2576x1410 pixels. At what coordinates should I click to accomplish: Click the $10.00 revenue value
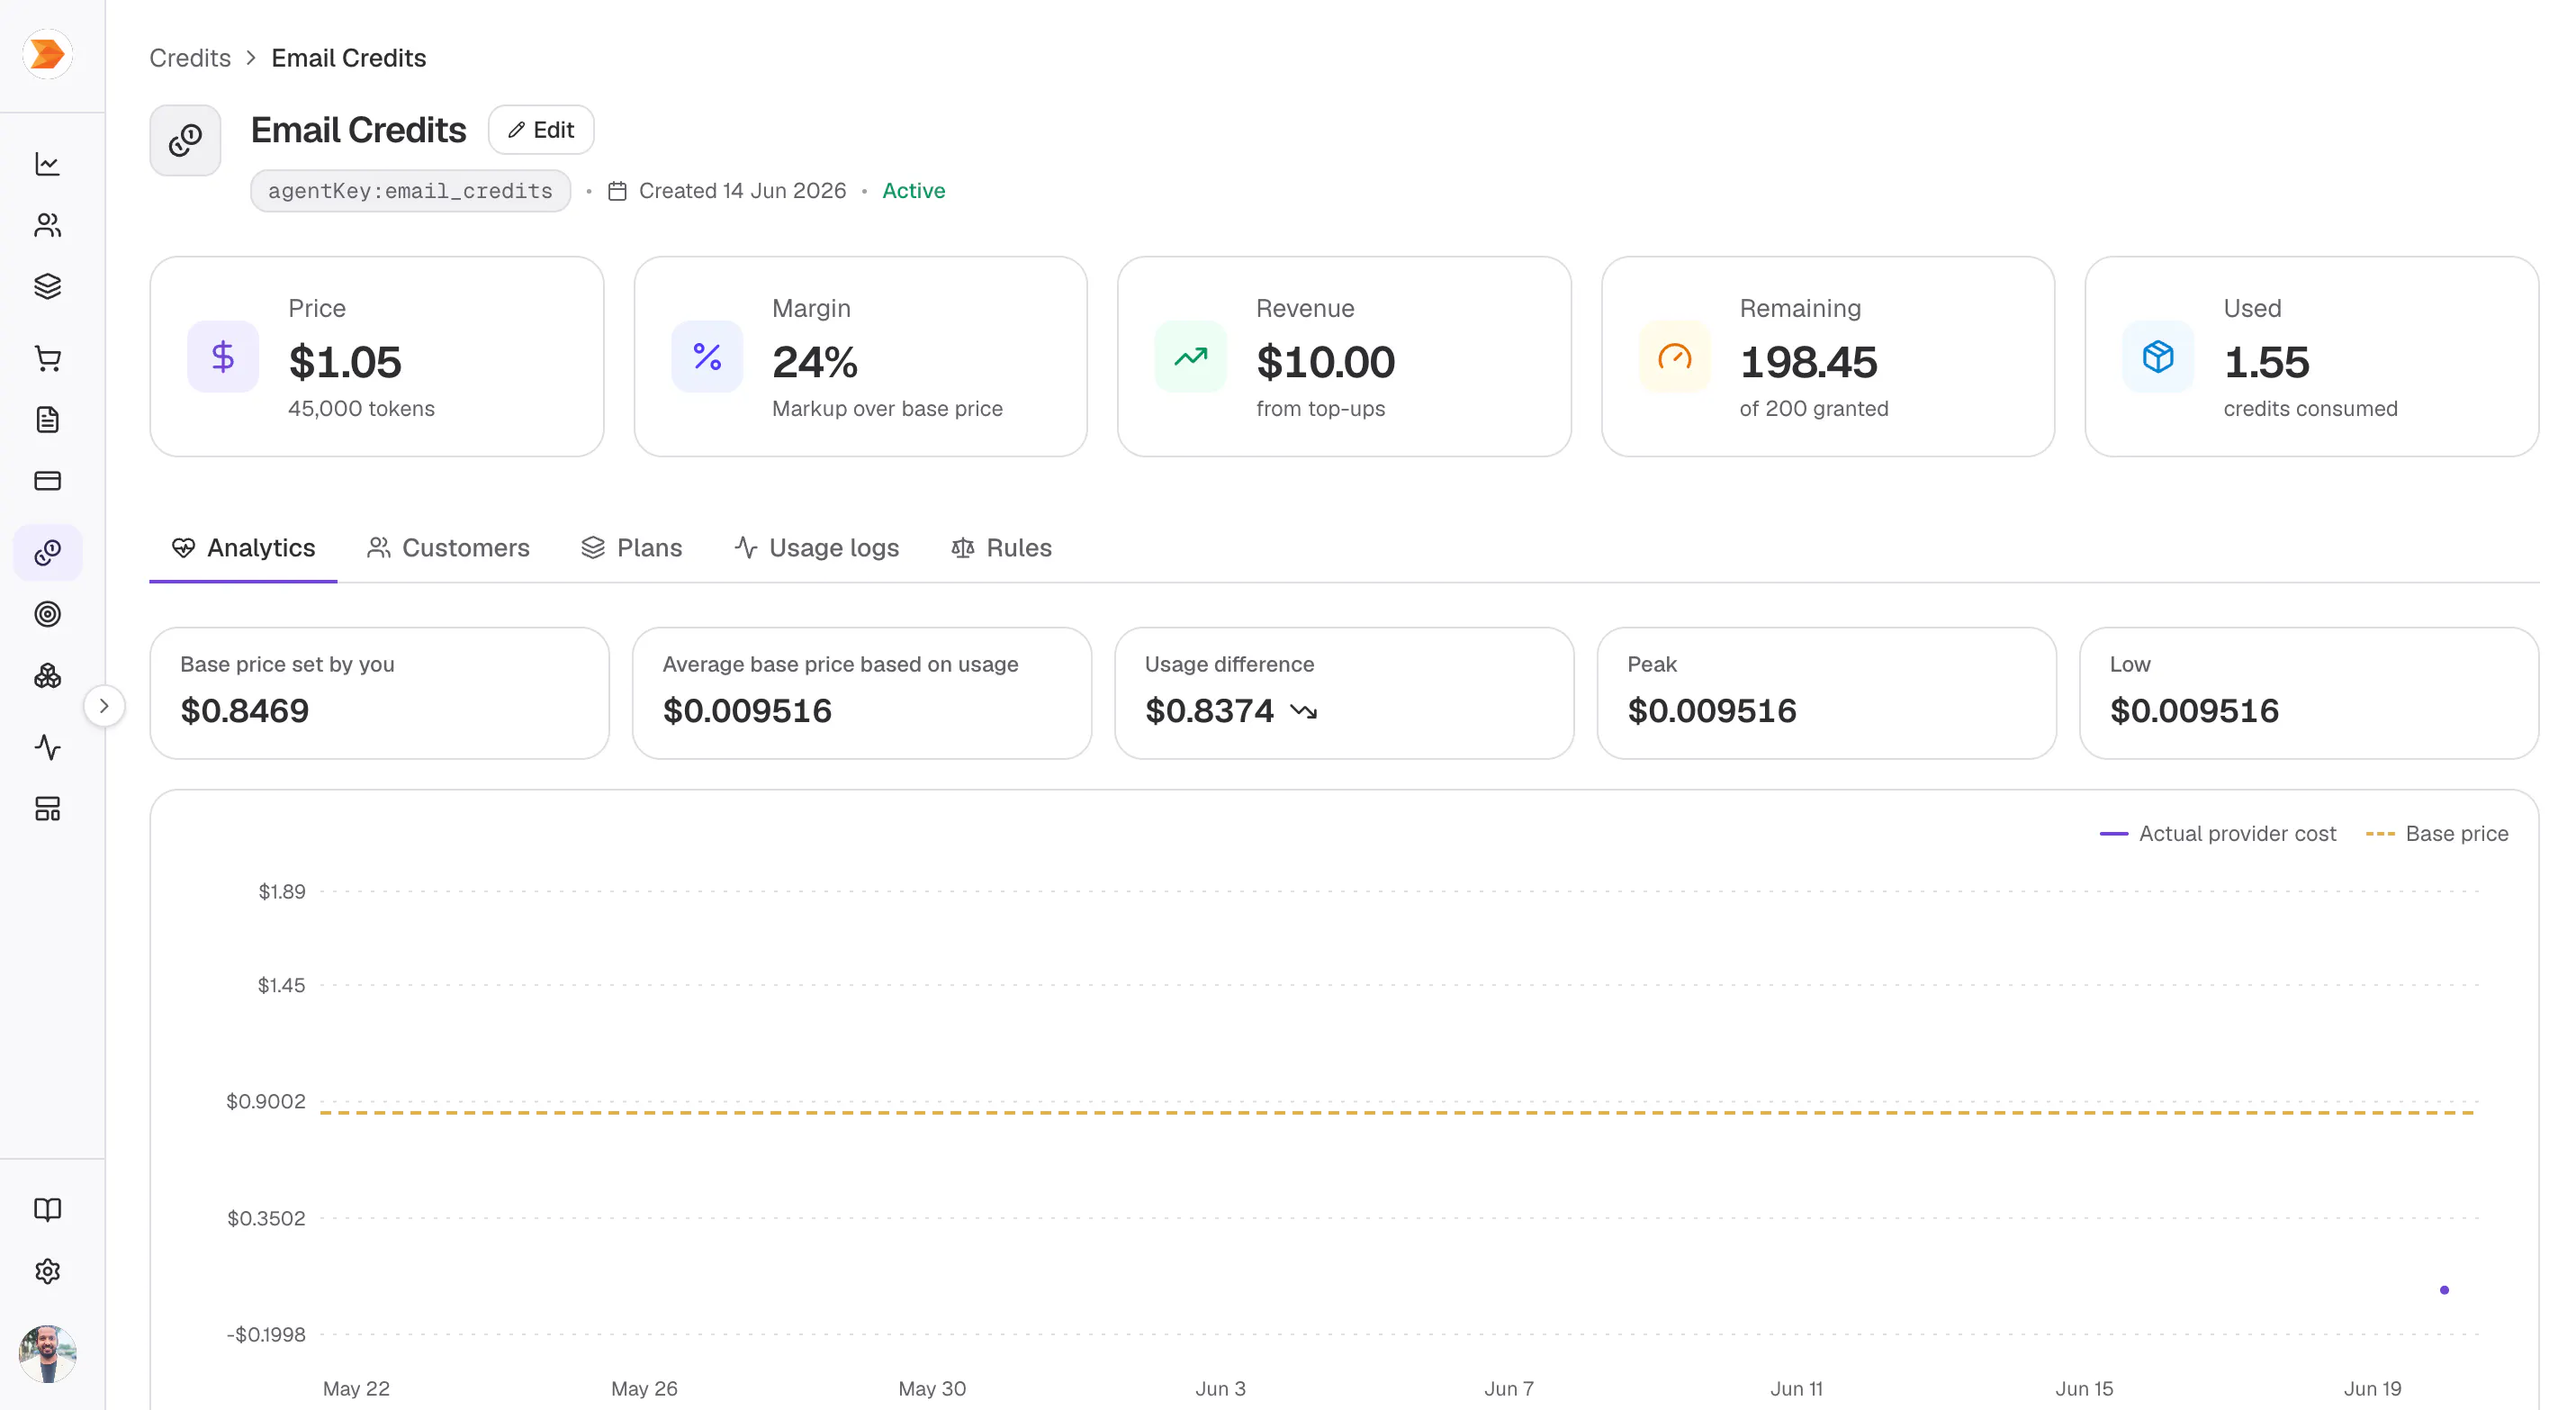point(1326,362)
